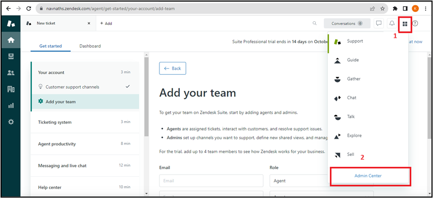
Task: Click the + Add tab button
Action: [x=106, y=23]
